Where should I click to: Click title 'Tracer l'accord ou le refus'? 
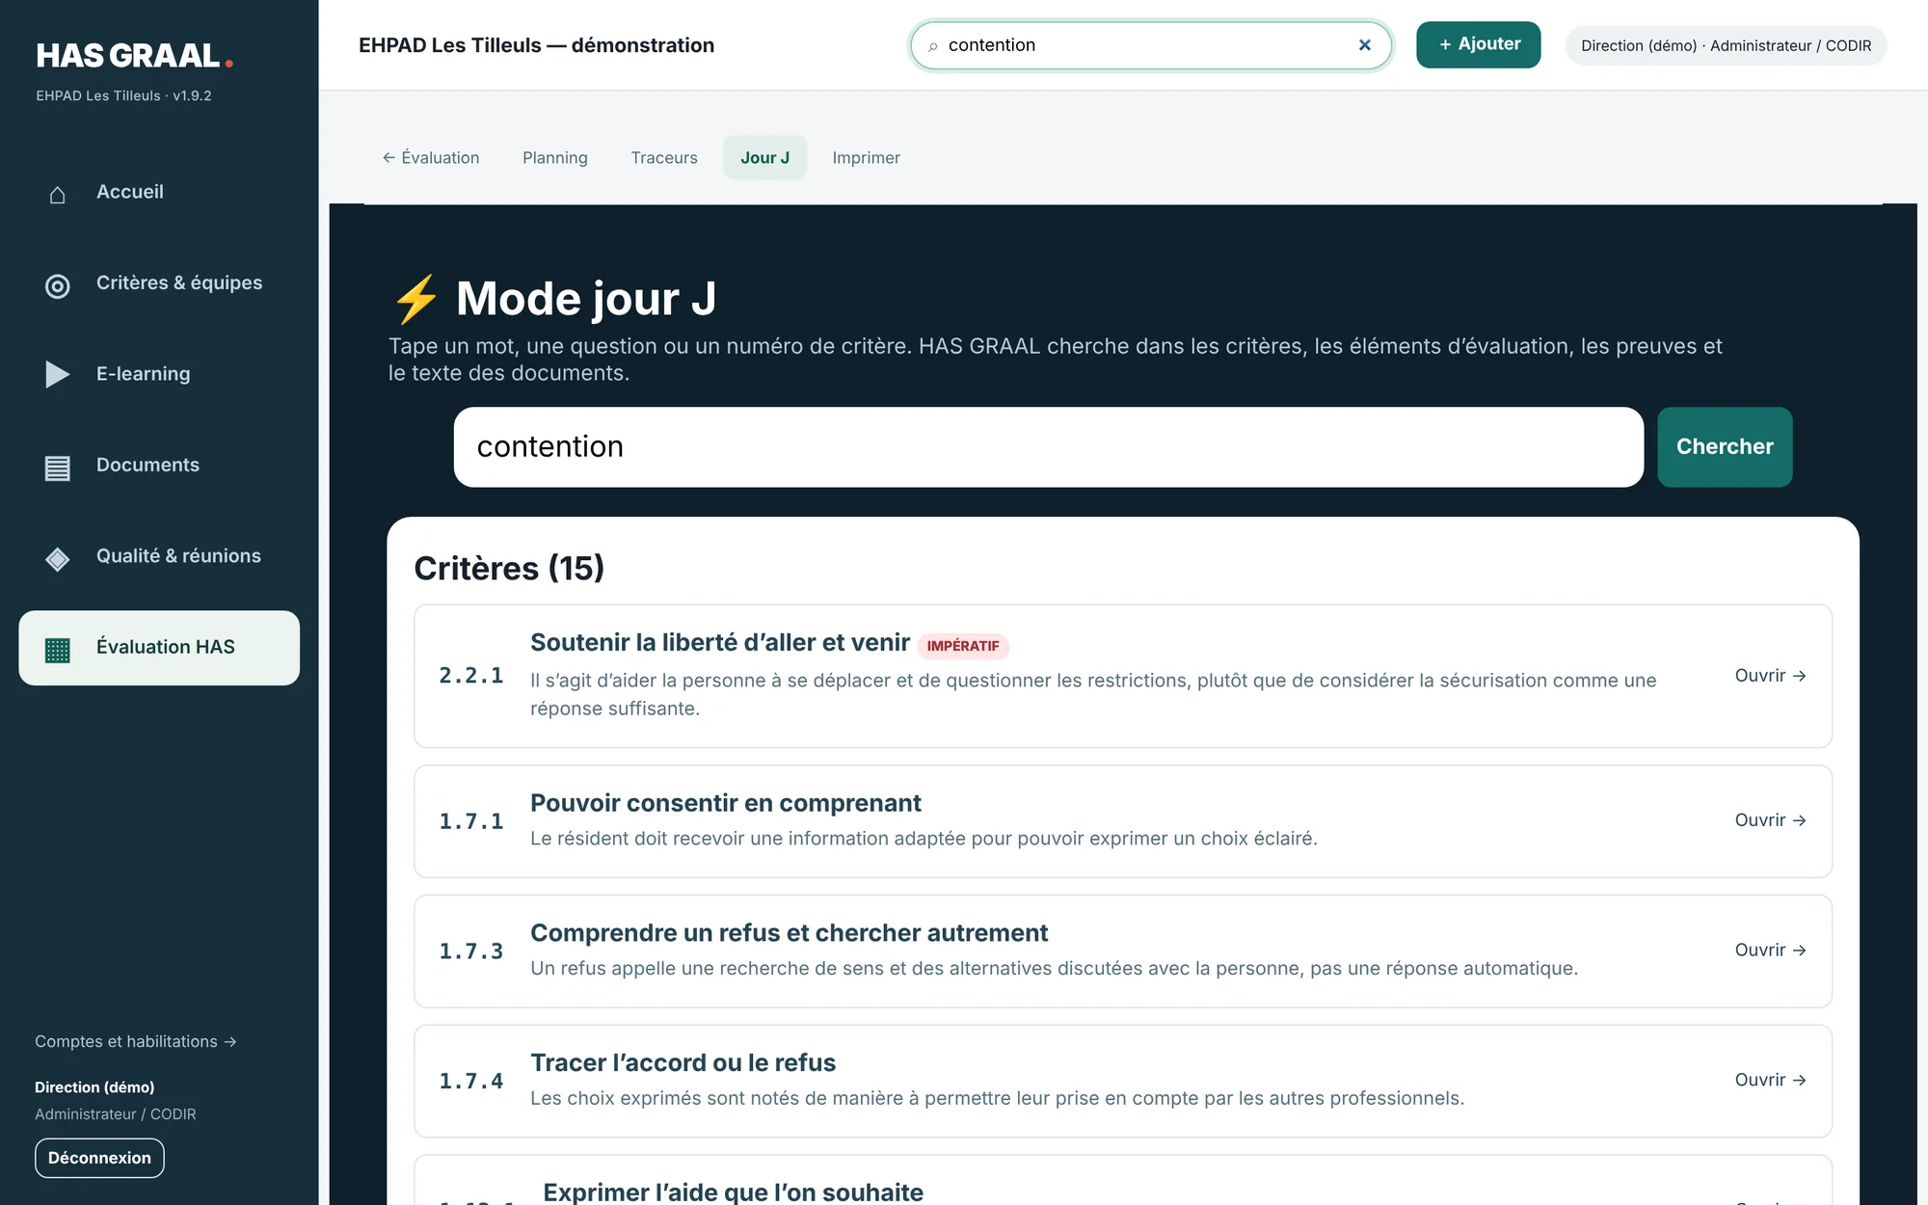pyautogui.click(x=683, y=1063)
